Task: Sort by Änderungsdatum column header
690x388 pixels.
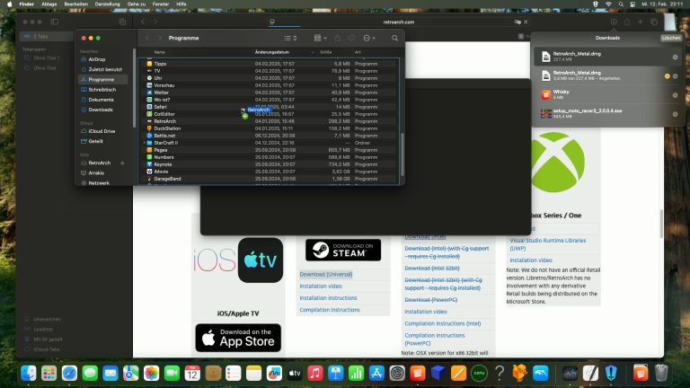Action: 272,52
